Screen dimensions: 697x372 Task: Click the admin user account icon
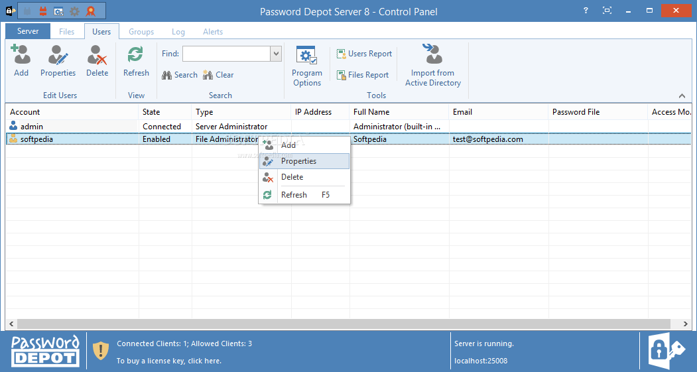(x=13, y=126)
